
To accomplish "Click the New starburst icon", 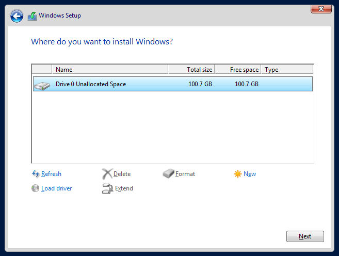I will (x=237, y=173).
